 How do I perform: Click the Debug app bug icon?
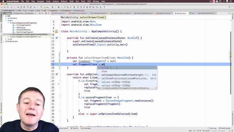(58, 7)
